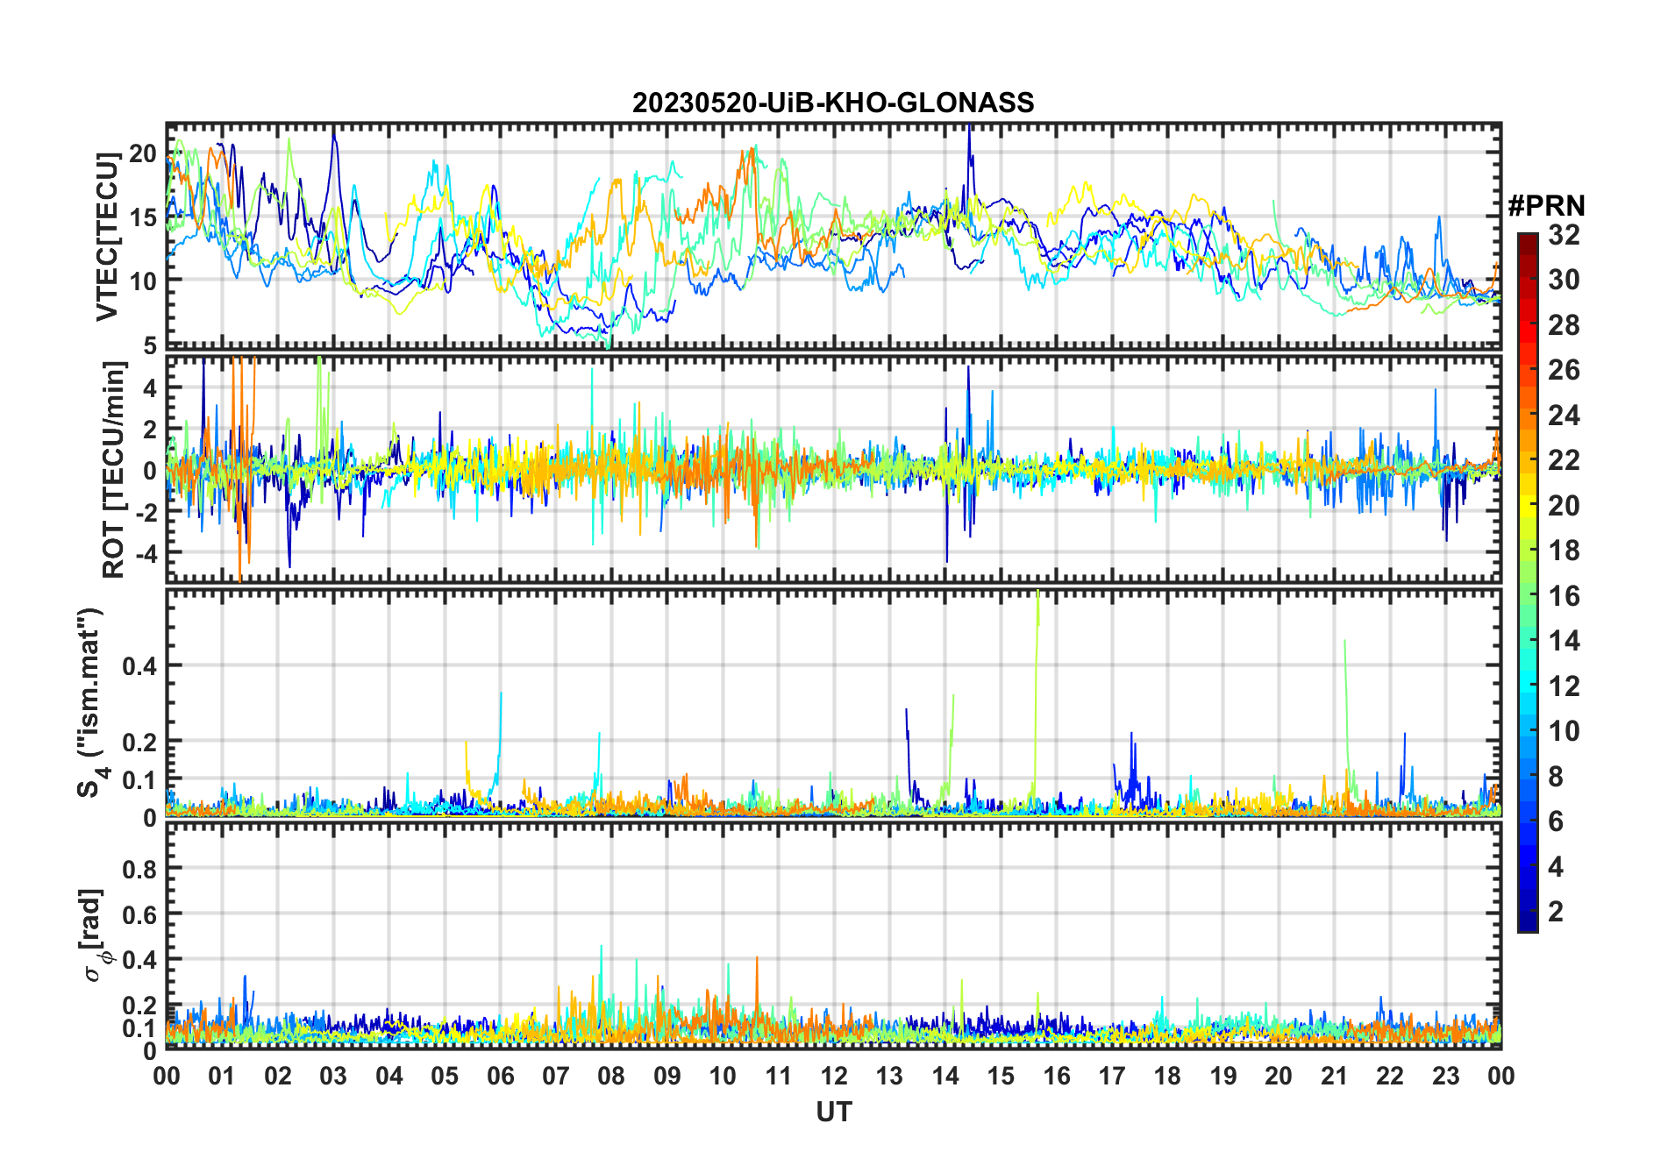Select the UT x-axis label
The image size is (1668, 1166).
click(834, 1112)
